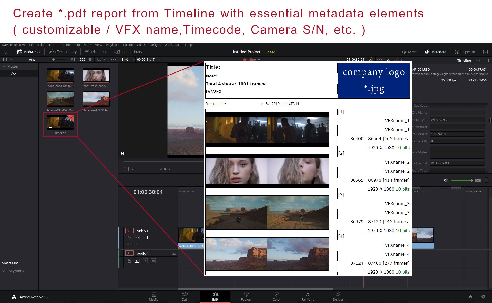
Task: Open the Edit Index panel
Action: pyautogui.click(x=95, y=52)
